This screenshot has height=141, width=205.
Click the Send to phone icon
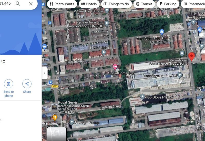[8, 84]
